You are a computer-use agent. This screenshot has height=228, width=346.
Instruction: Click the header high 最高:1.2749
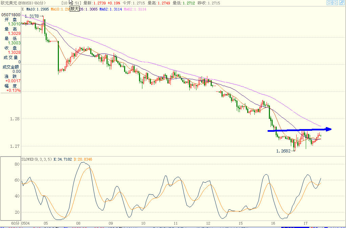[159, 3]
